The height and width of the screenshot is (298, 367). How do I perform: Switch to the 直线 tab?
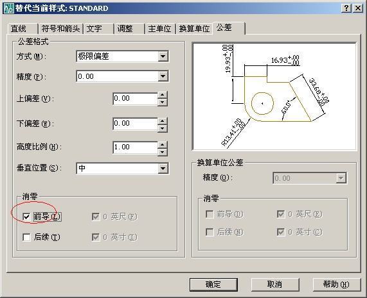pos(22,29)
